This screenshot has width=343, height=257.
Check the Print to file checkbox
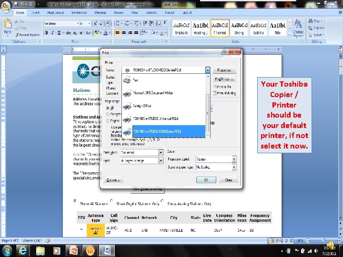(215, 87)
